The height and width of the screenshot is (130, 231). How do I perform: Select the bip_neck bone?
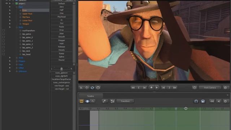pos(26,51)
